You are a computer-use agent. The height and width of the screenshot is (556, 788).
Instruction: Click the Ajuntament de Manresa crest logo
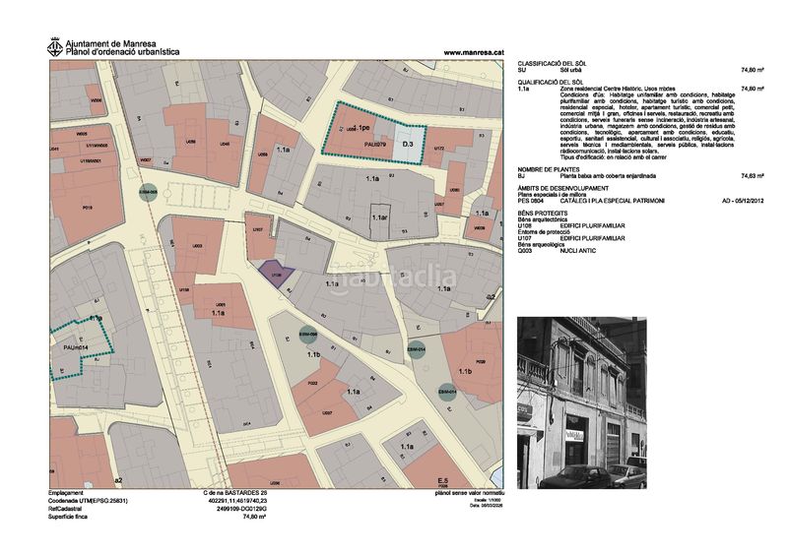55,47
